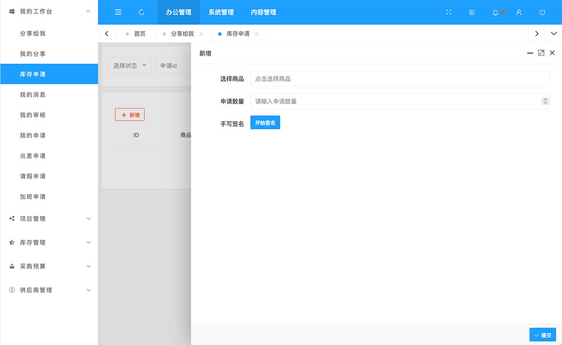Viewport: 562px width, 345px height.
Task: Submit the form with 提交 button
Action: (x=543, y=335)
